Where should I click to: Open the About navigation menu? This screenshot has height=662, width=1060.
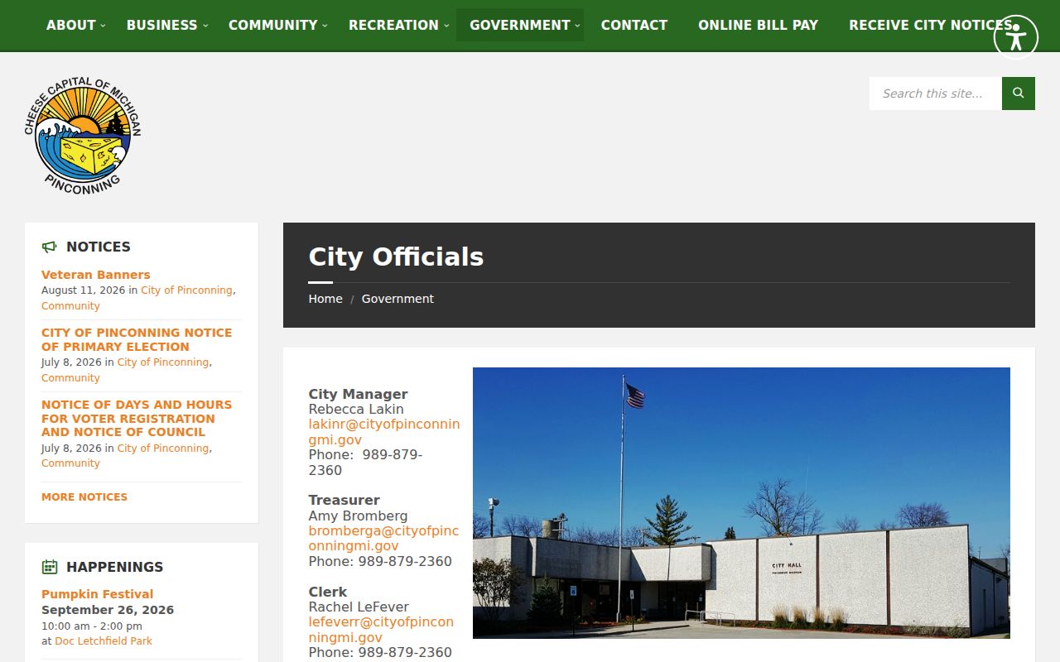71,25
